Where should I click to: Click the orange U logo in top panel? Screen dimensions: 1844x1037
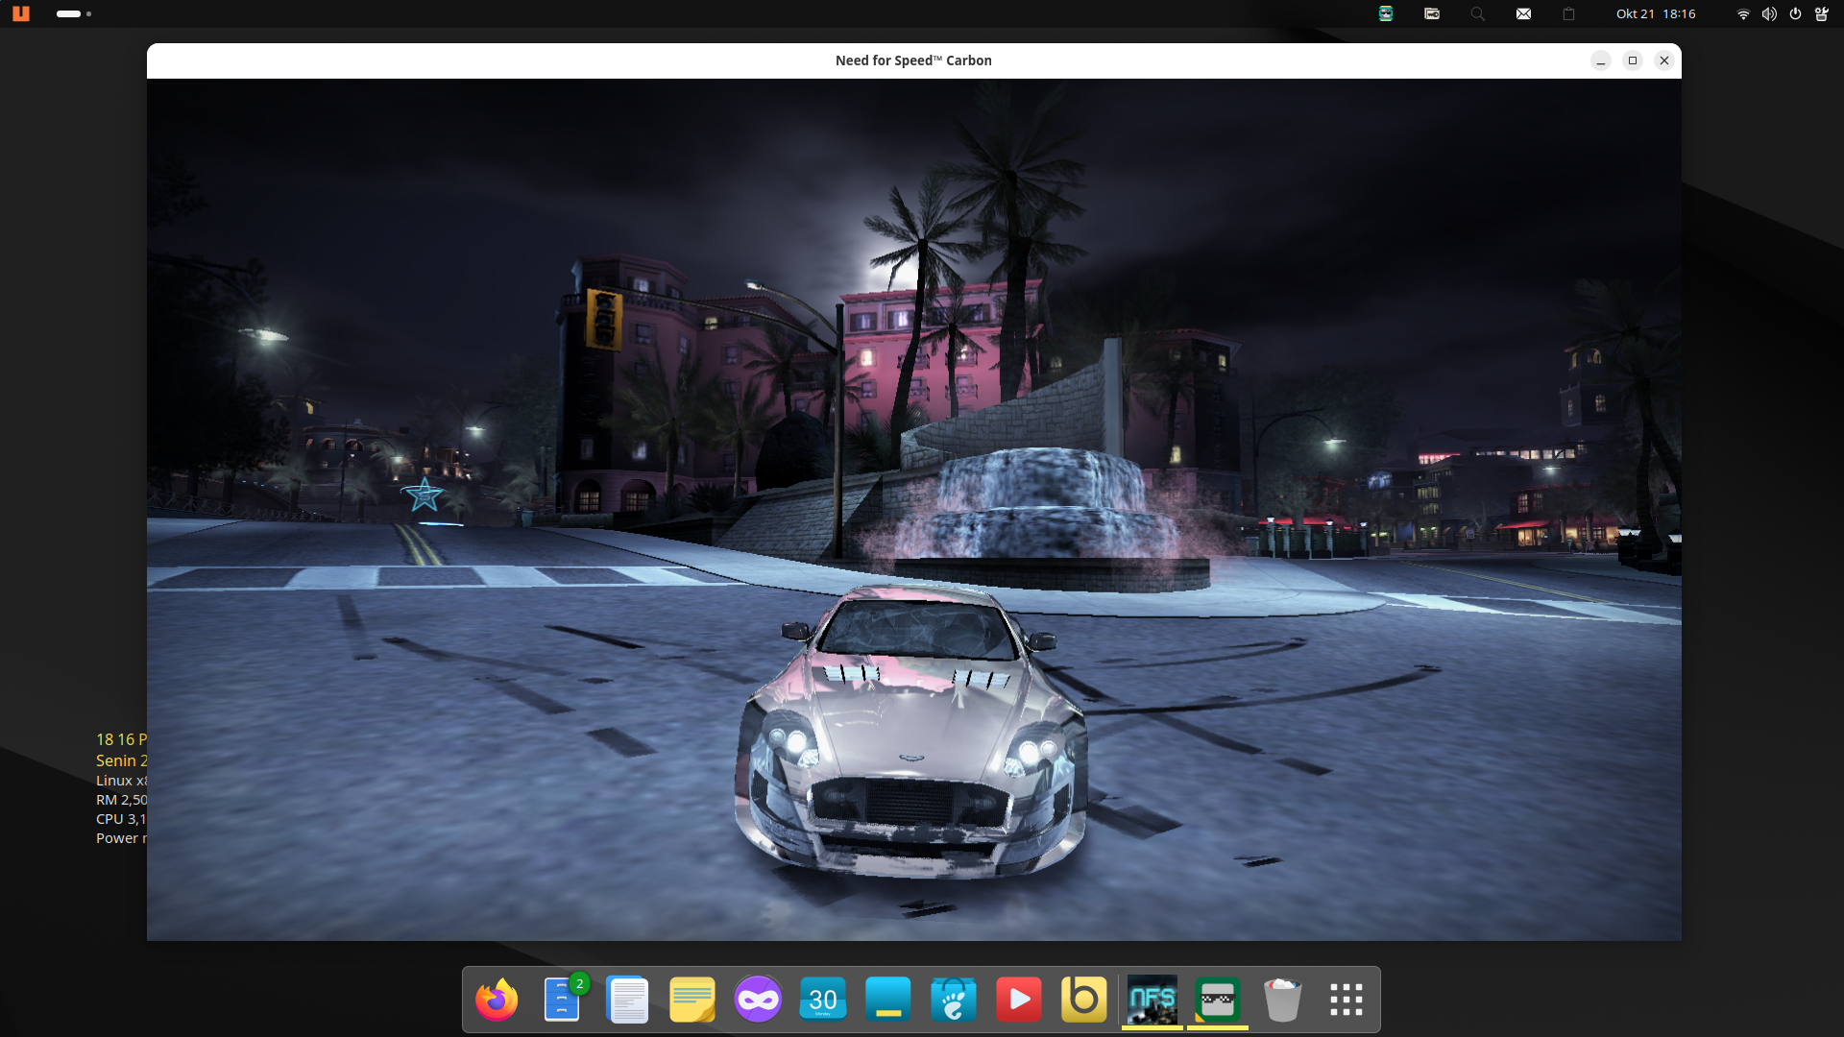click(x=21, y=13)
